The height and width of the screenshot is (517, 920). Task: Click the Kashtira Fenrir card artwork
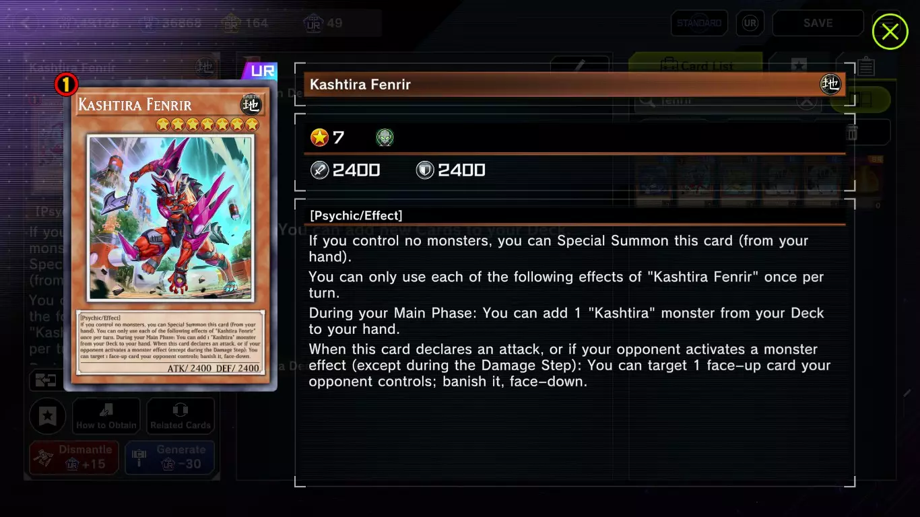pyautogui.click(x=170, y=217)
